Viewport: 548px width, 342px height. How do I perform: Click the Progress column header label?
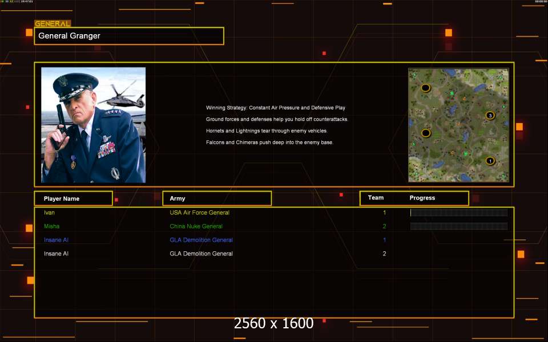(422, 198)
